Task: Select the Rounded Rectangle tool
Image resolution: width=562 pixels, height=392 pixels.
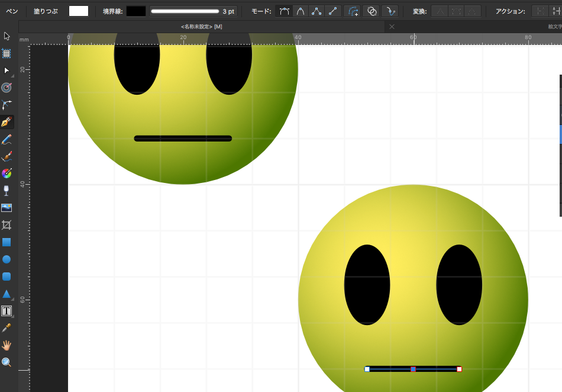Action: coord(7,277)
